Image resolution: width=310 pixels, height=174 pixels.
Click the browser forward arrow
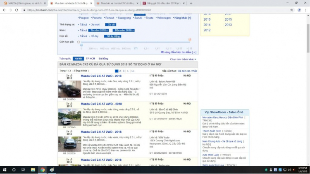(10, 10)
